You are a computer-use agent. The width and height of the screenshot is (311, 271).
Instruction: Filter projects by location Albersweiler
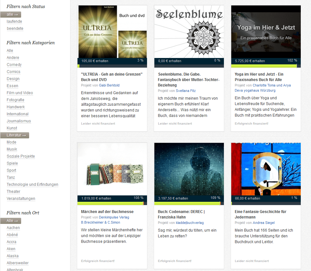click(x=18, y=263)
